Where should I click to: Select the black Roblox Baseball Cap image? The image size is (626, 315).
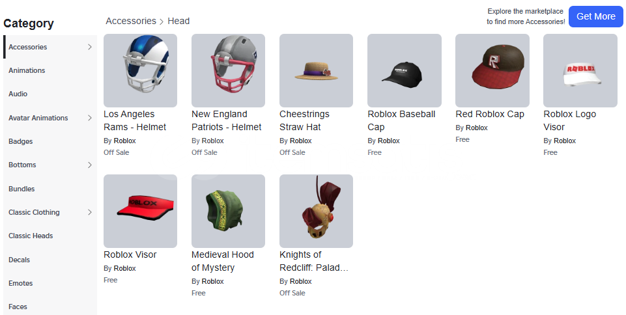click(405, 70)
